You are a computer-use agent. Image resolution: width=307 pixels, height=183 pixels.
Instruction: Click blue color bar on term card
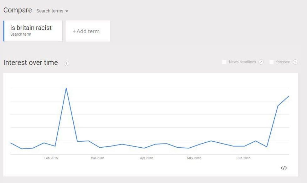click(x=4, y=31)
